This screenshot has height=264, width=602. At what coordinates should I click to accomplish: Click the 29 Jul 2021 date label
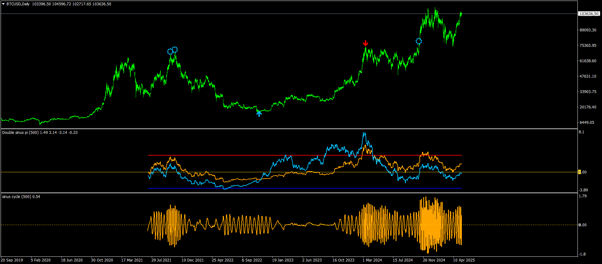(x=161, y=260)
